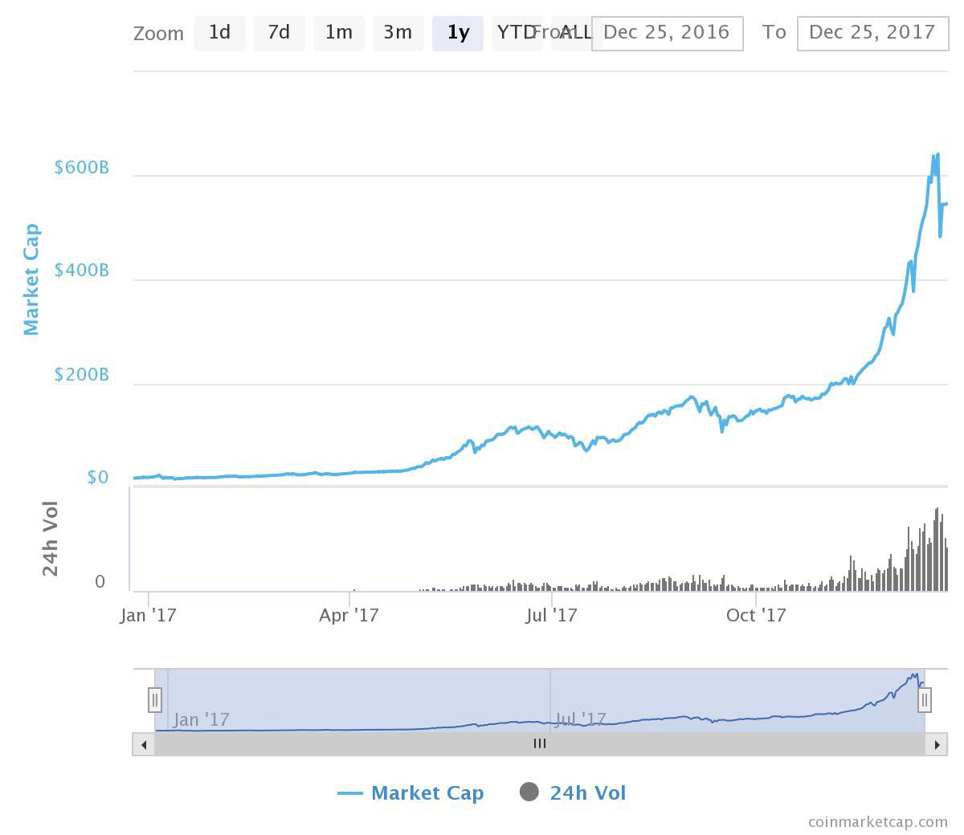Screen dimensions: 964x835
Task: Click the blue Market Cap legend line icon
Action: tap(350, 794)
